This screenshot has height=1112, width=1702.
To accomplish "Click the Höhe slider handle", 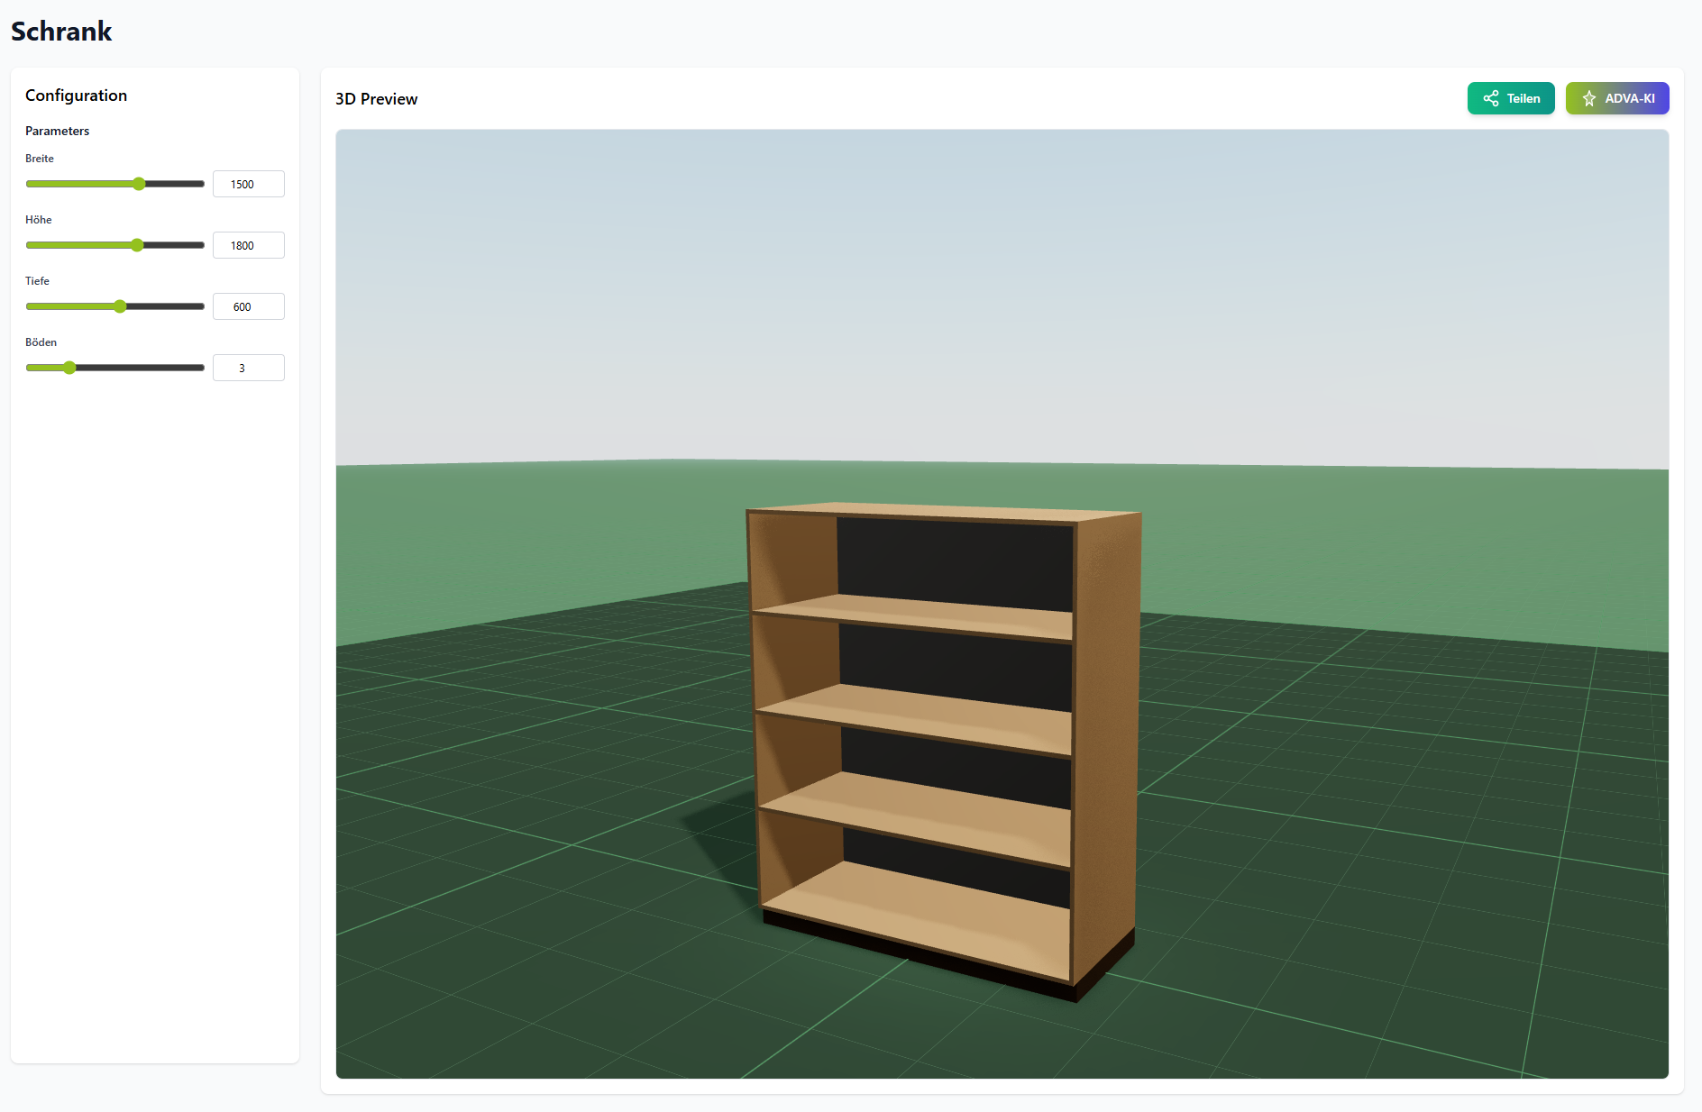I will 136,244.
